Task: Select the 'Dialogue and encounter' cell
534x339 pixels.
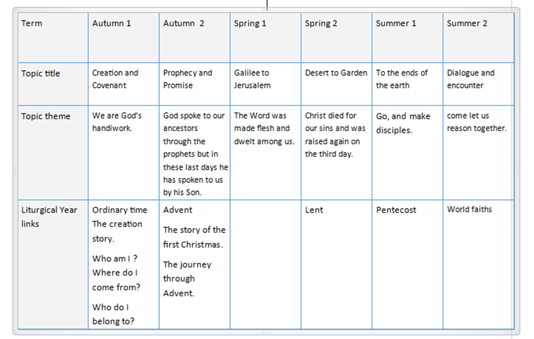Action: pyautogui.click(x=479, y=84)
